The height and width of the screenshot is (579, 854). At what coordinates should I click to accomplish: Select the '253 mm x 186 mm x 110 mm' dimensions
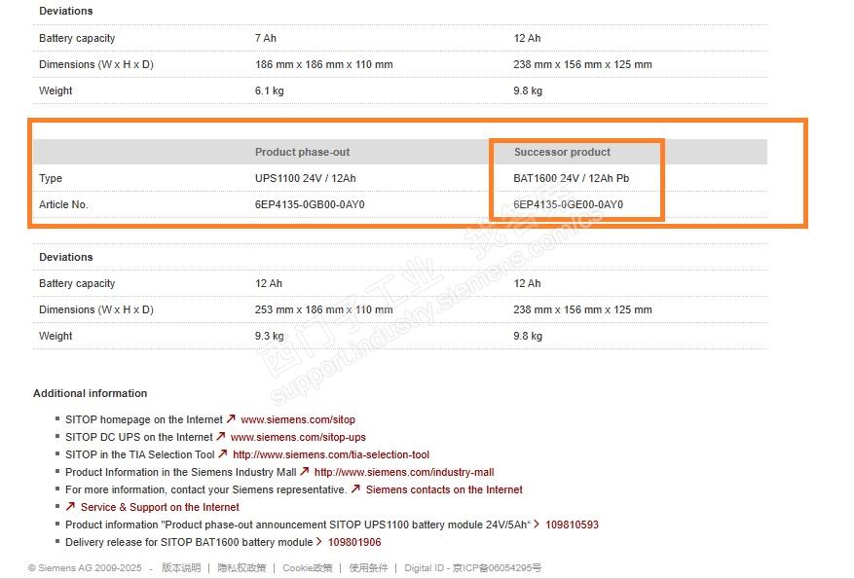click(324, 309)
